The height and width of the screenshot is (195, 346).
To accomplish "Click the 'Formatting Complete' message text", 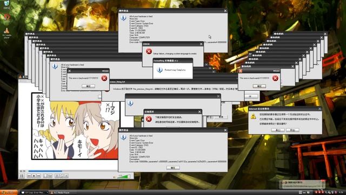I will click(x=175, y=70).
